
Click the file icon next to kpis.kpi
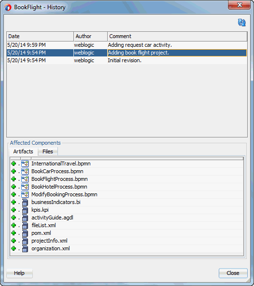pos(25,210)
